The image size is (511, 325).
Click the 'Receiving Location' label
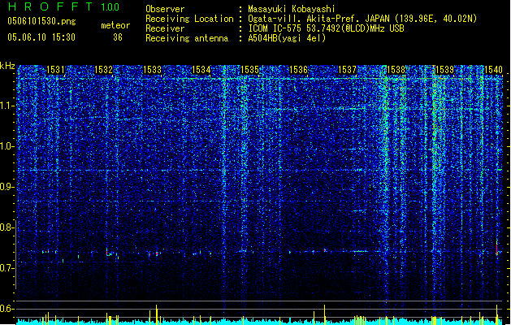tap(189, 19)
